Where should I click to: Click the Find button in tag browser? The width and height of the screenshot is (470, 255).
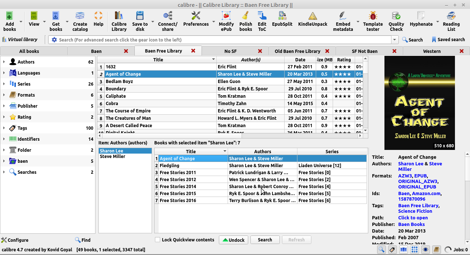point(83,240)
